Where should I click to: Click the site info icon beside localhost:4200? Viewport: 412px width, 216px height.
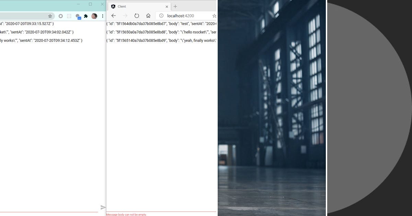pyautogui.click(x=161, y=15)
